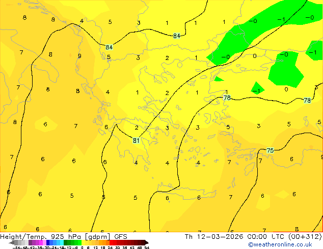Pick the dark green segment of the legend bar
This screenshot has width=323, height=249.
pyautogui.click(x=65, y=242)
